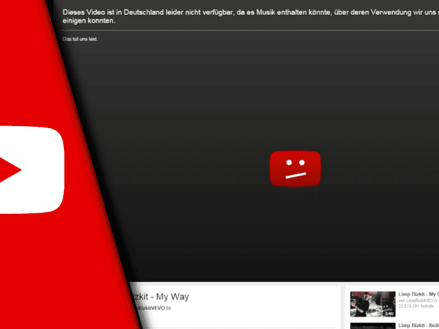Click the 'Das tut uns leid.' apology text
This screenshot has height=329, width=439.
pos(80,39)
